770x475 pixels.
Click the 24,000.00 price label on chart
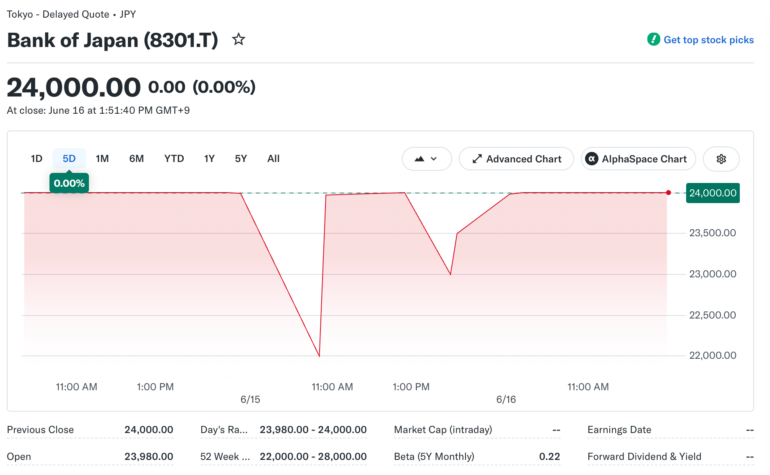713,193
